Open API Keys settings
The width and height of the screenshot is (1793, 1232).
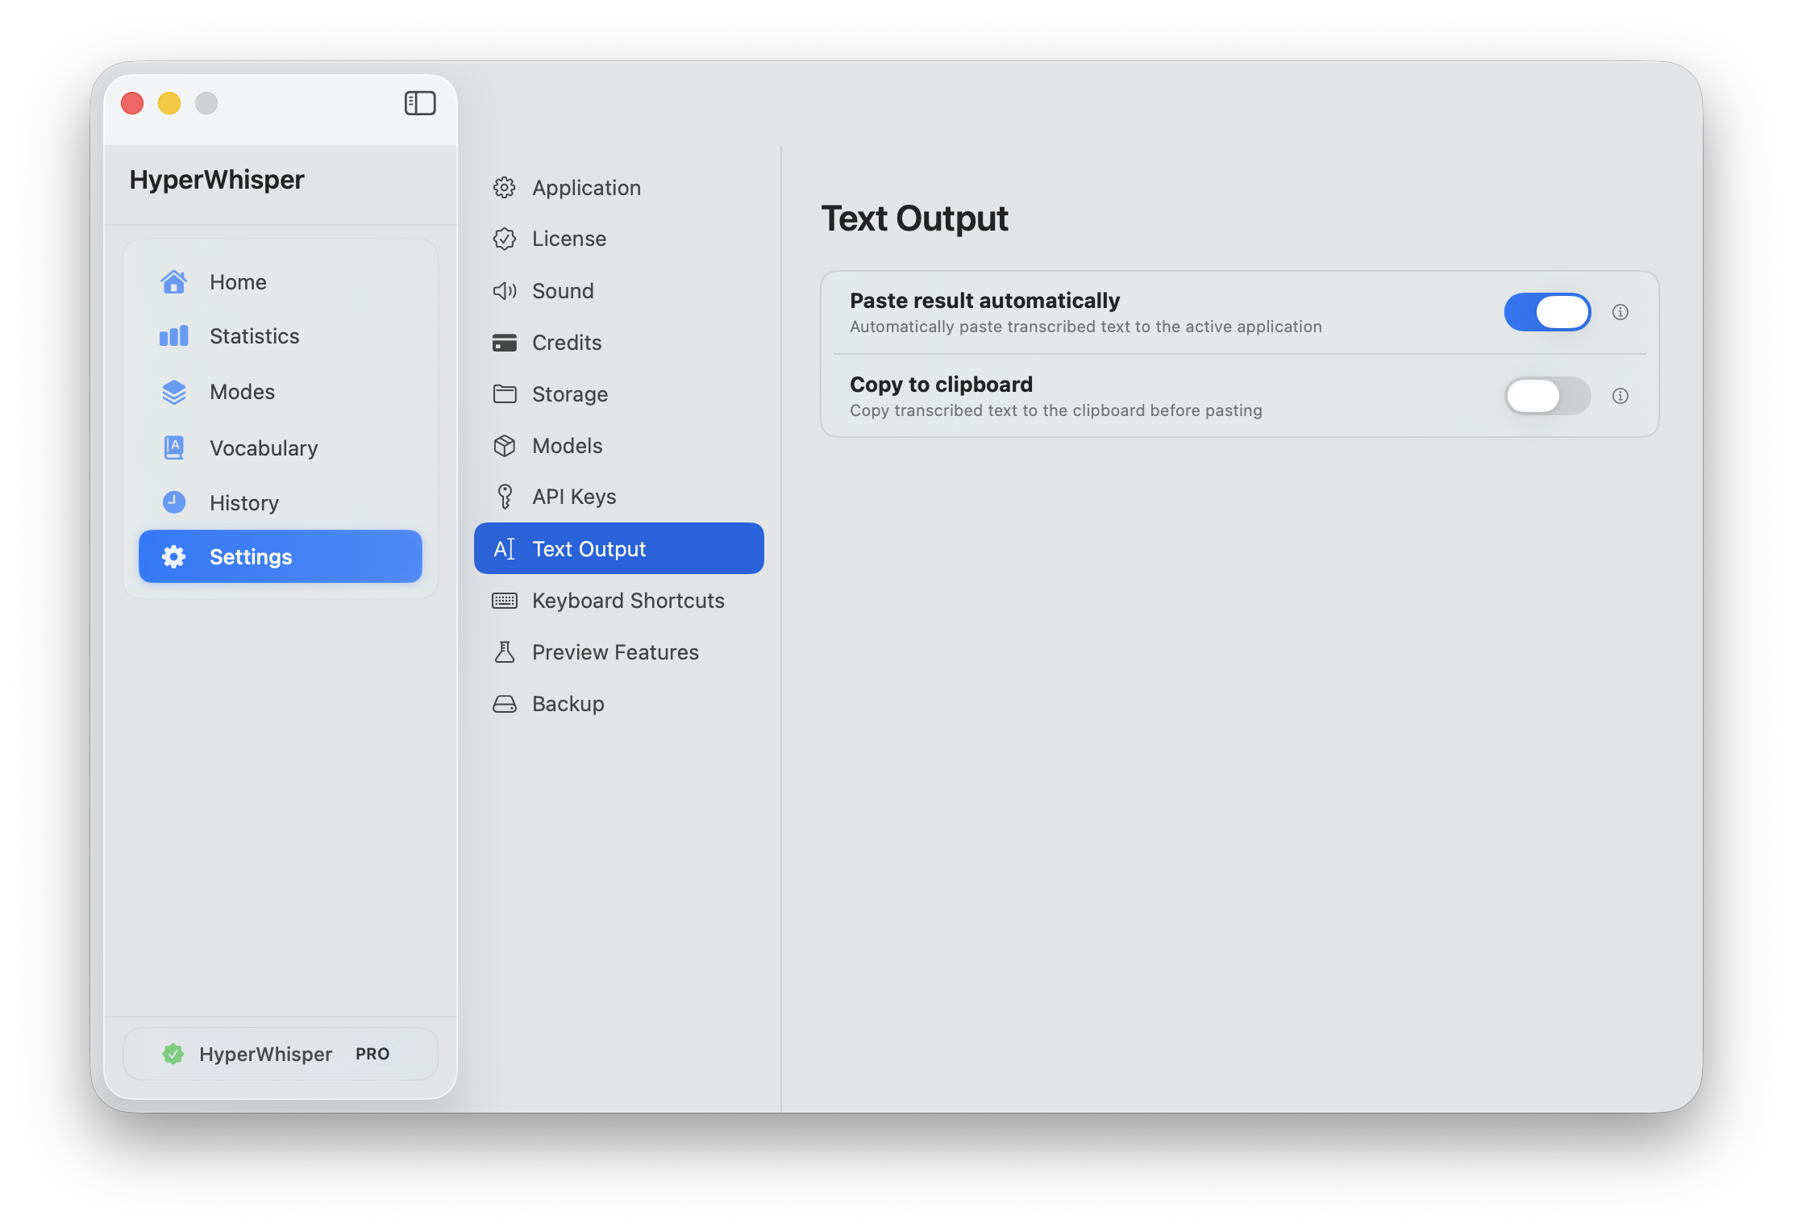(619, 497)
